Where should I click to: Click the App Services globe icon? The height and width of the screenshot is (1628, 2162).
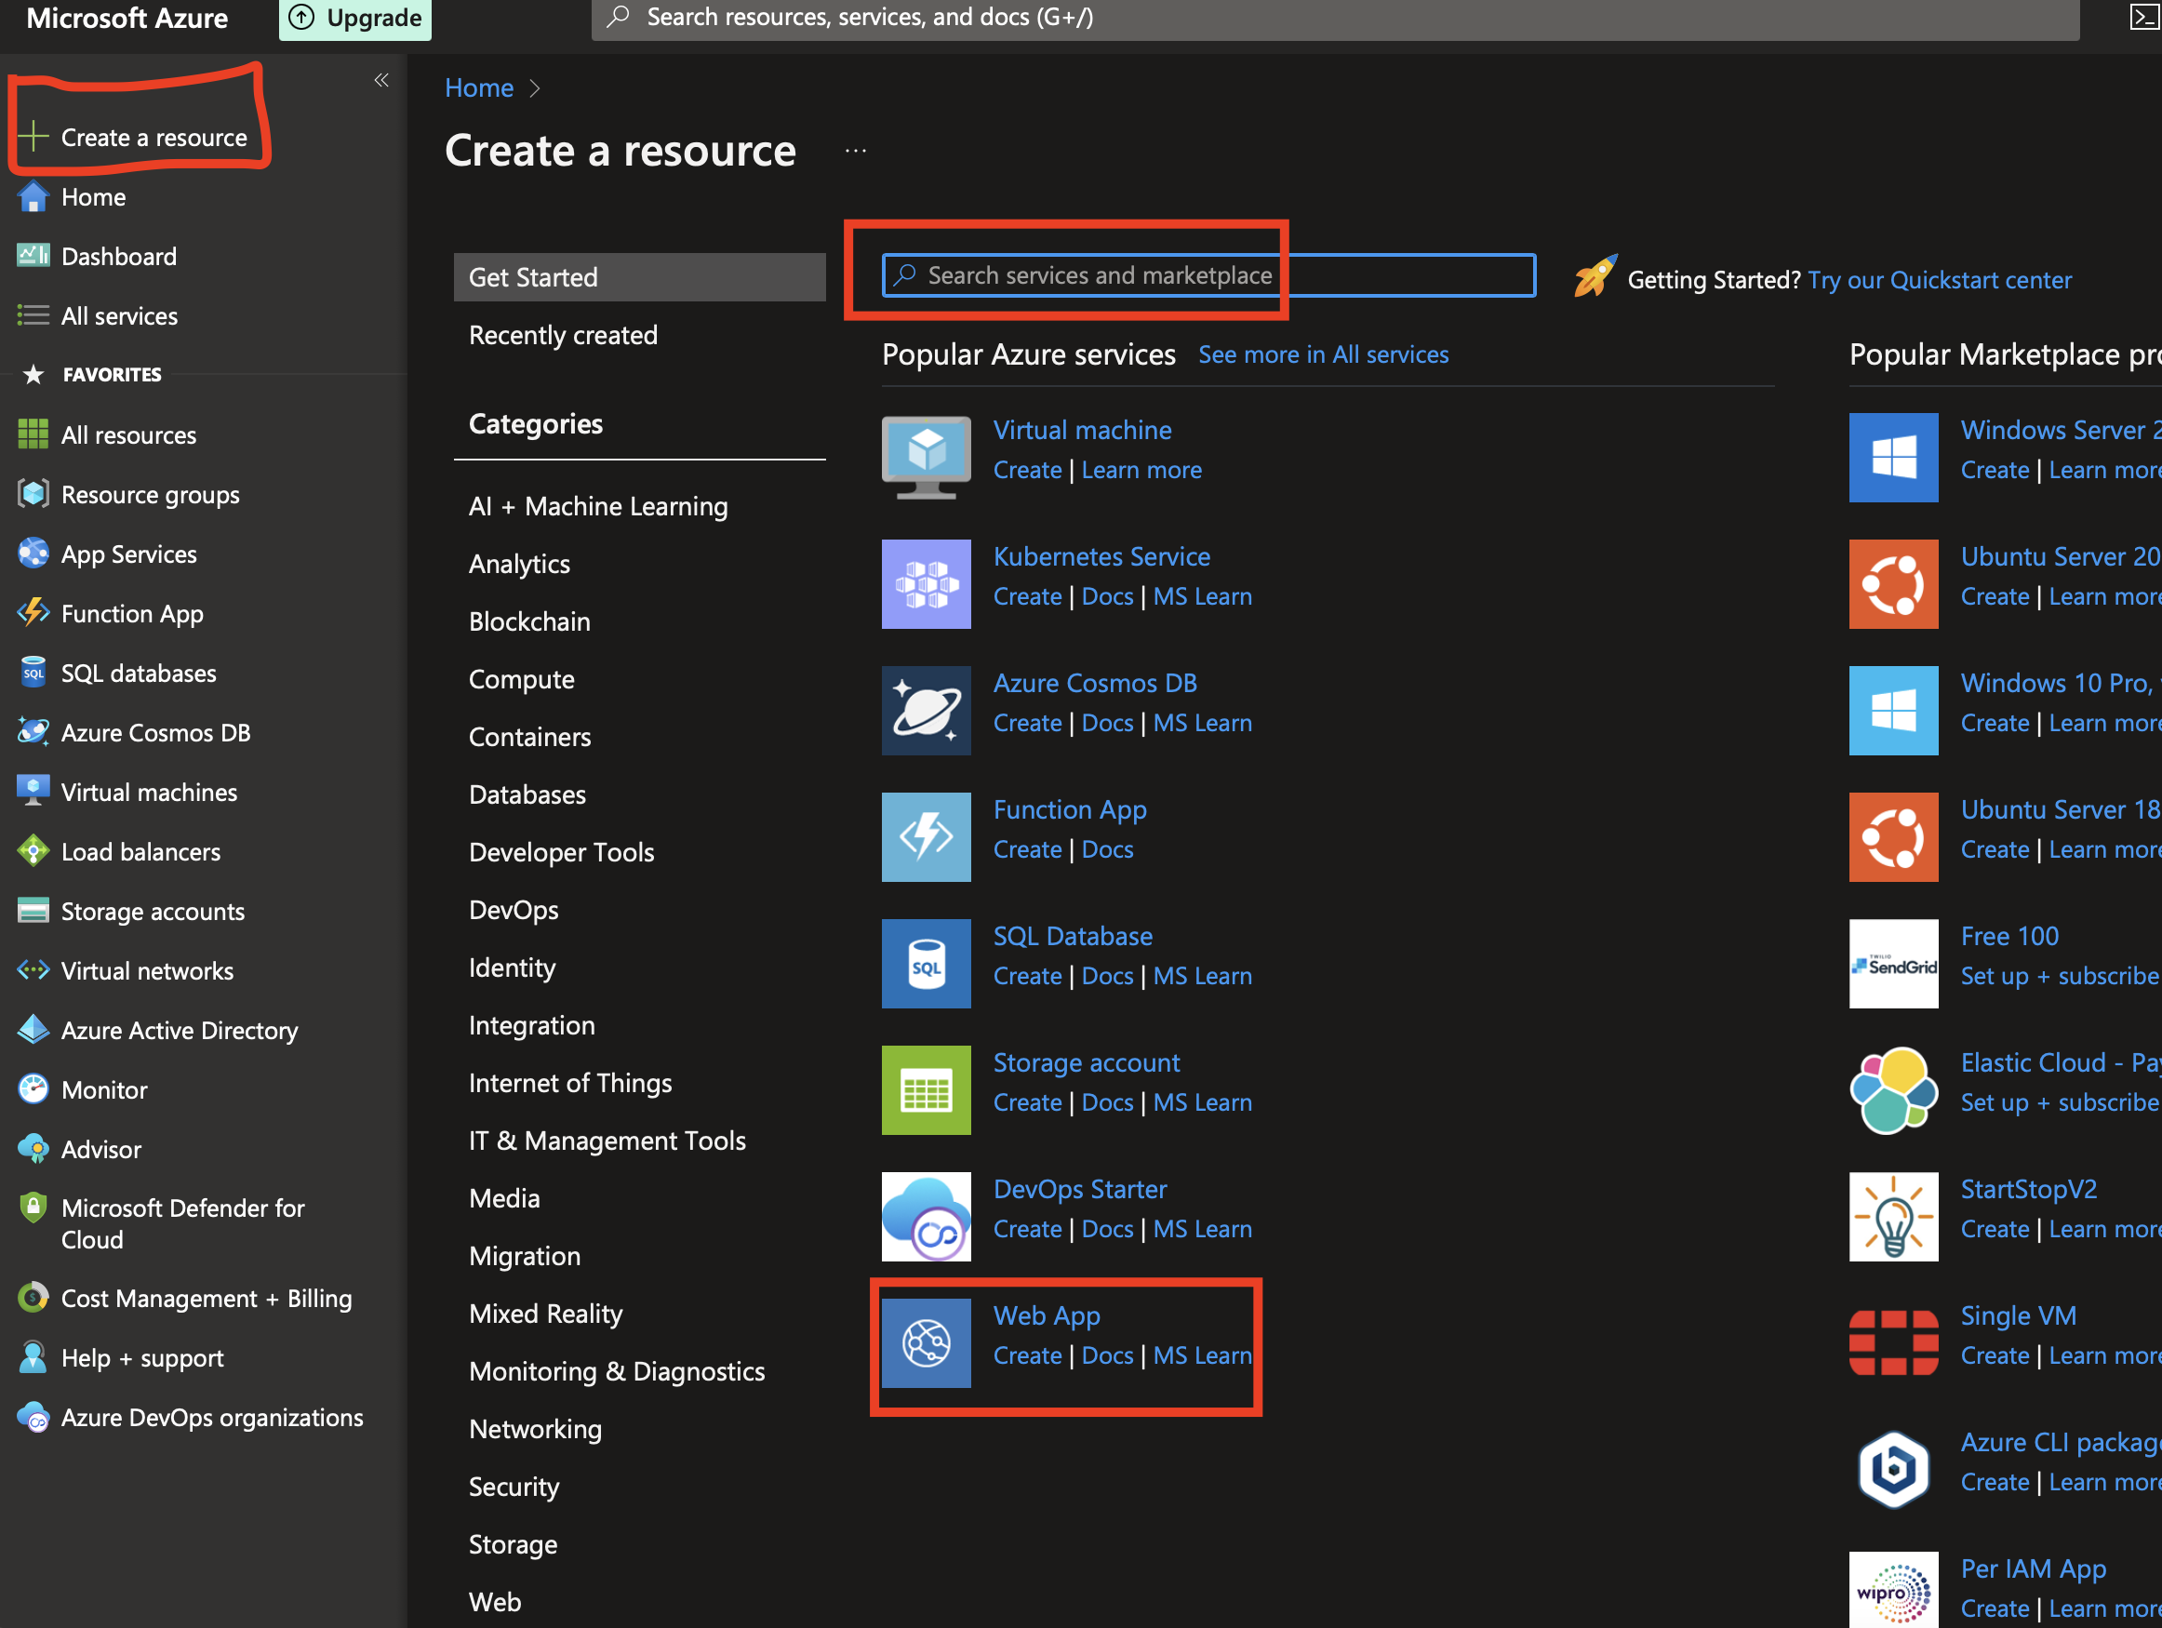pos(33,554)
